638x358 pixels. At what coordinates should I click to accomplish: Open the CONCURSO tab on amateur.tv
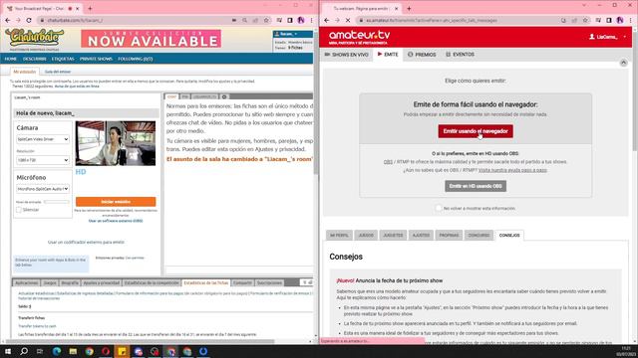click(x=478, y=236)
